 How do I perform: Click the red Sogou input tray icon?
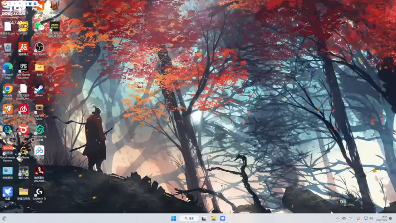(358, 218)
